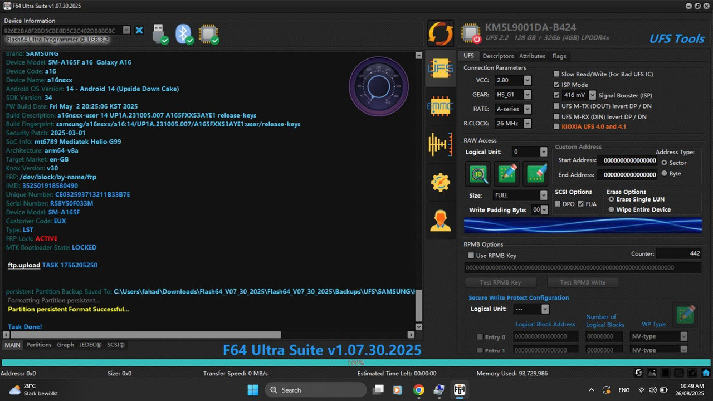The height and width of the screenshot is (401, 713).
Task: Click the blue X disconnect icon
Action: [x=139, y=30]
